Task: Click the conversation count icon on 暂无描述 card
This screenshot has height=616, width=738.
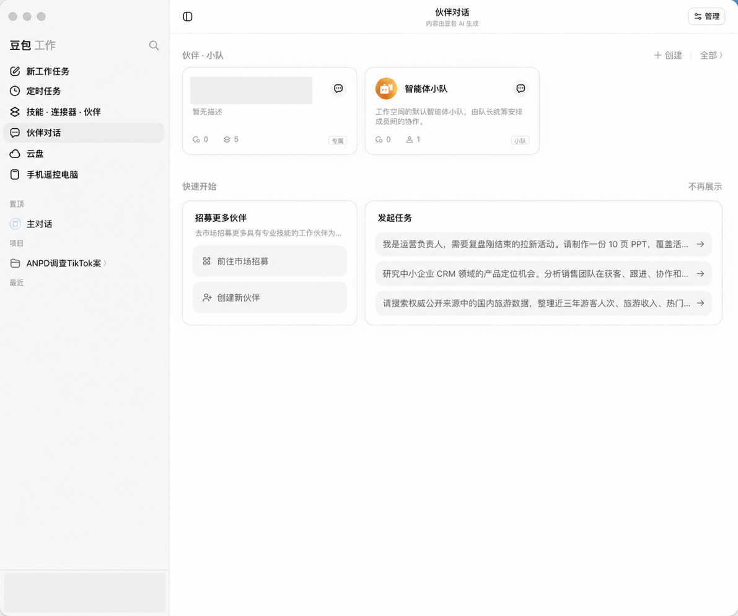Action: (x=196, y=139)
